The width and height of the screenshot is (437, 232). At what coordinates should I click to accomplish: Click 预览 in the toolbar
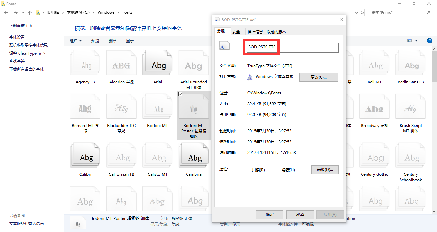coord(95,41)
